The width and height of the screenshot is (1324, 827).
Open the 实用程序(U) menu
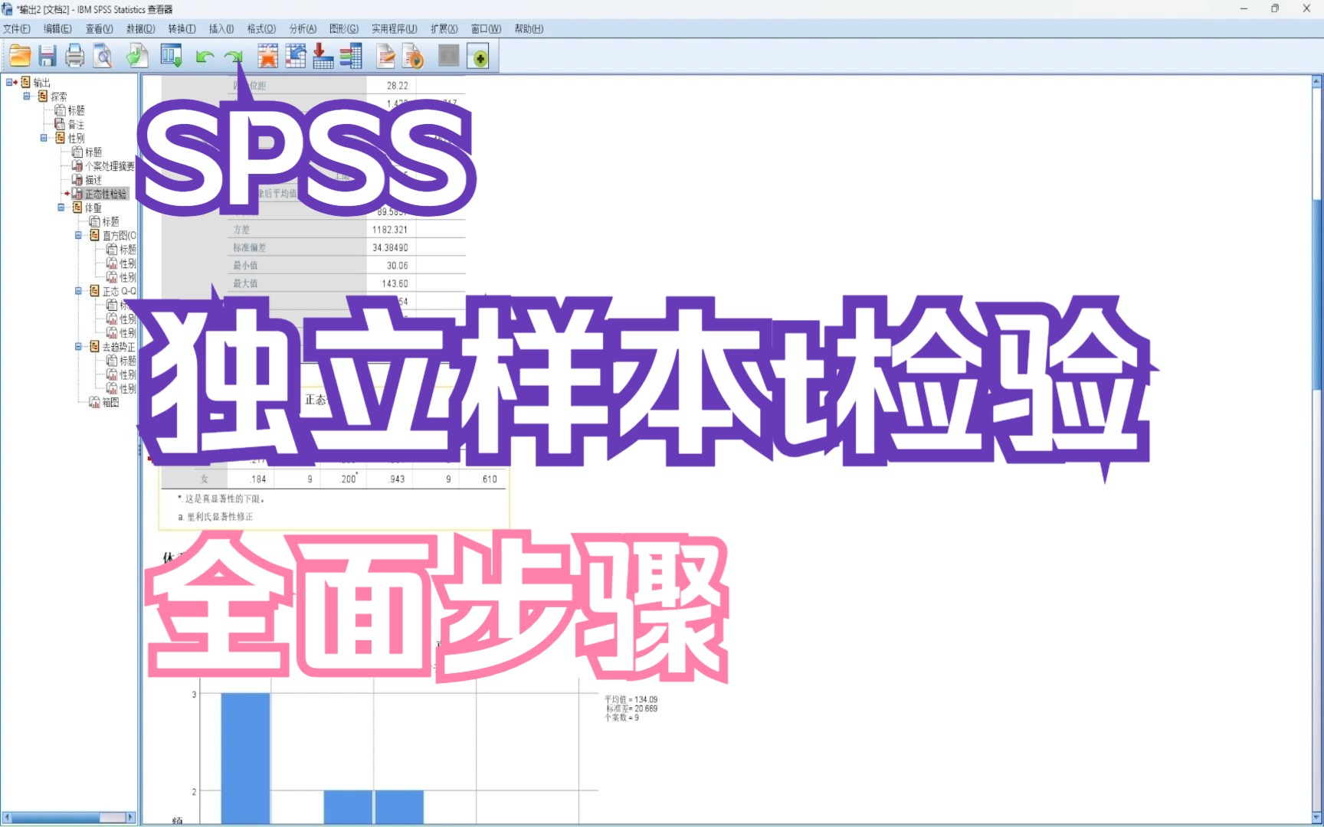click(x=395, y=28)
